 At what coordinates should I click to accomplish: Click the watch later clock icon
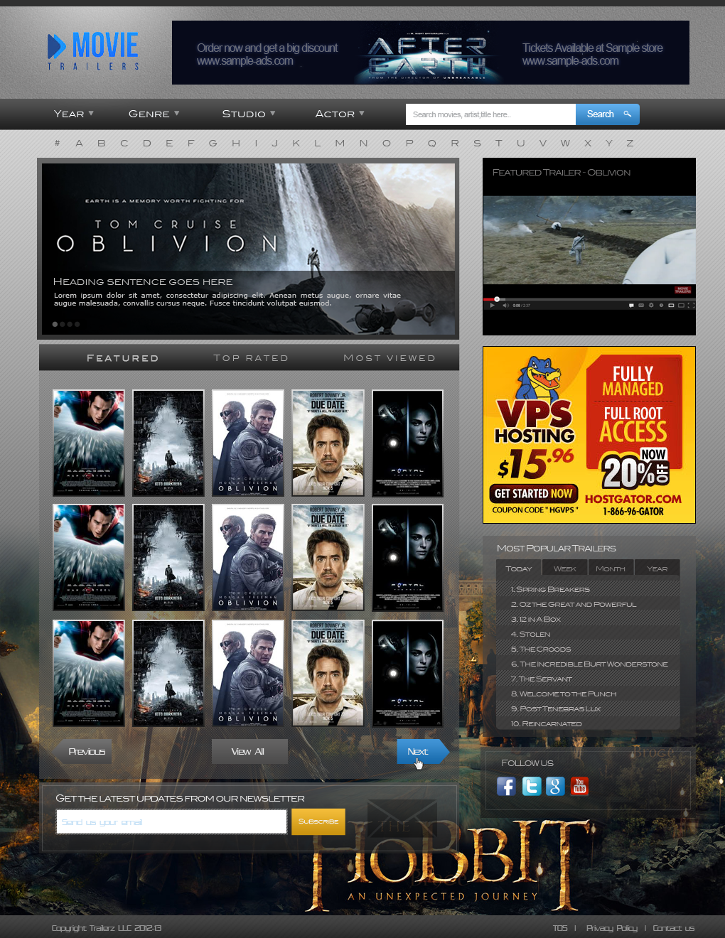(661, 305)
